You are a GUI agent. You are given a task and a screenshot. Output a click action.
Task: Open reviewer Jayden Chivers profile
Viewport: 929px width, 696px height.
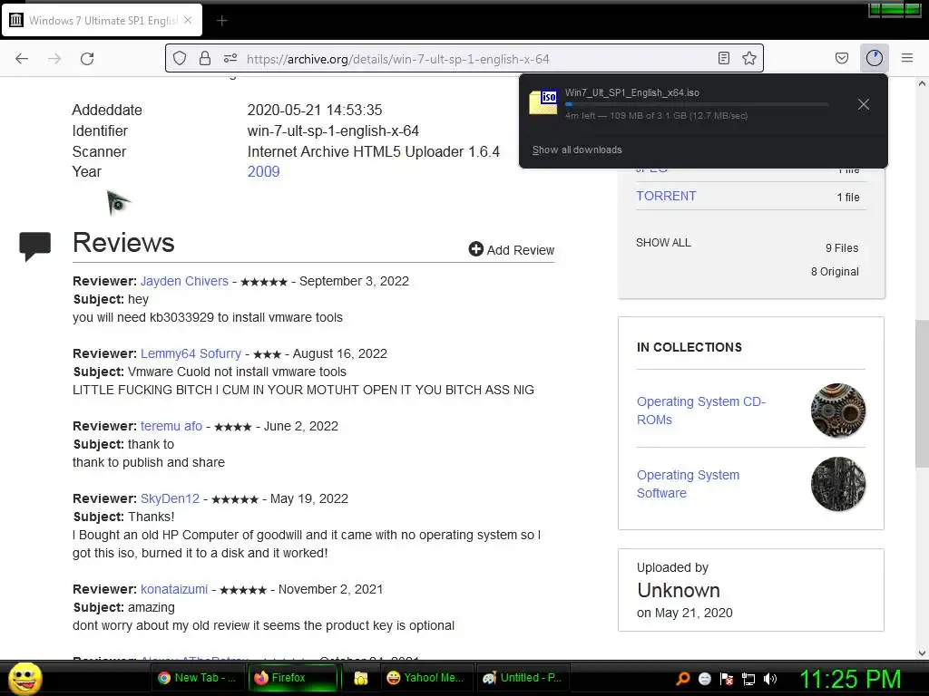pyautogui.click(x=184, y=281)
